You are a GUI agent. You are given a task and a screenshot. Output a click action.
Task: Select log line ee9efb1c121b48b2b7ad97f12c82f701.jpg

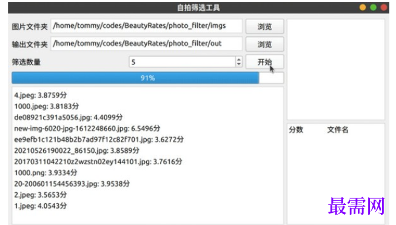[x=99, y=139]
